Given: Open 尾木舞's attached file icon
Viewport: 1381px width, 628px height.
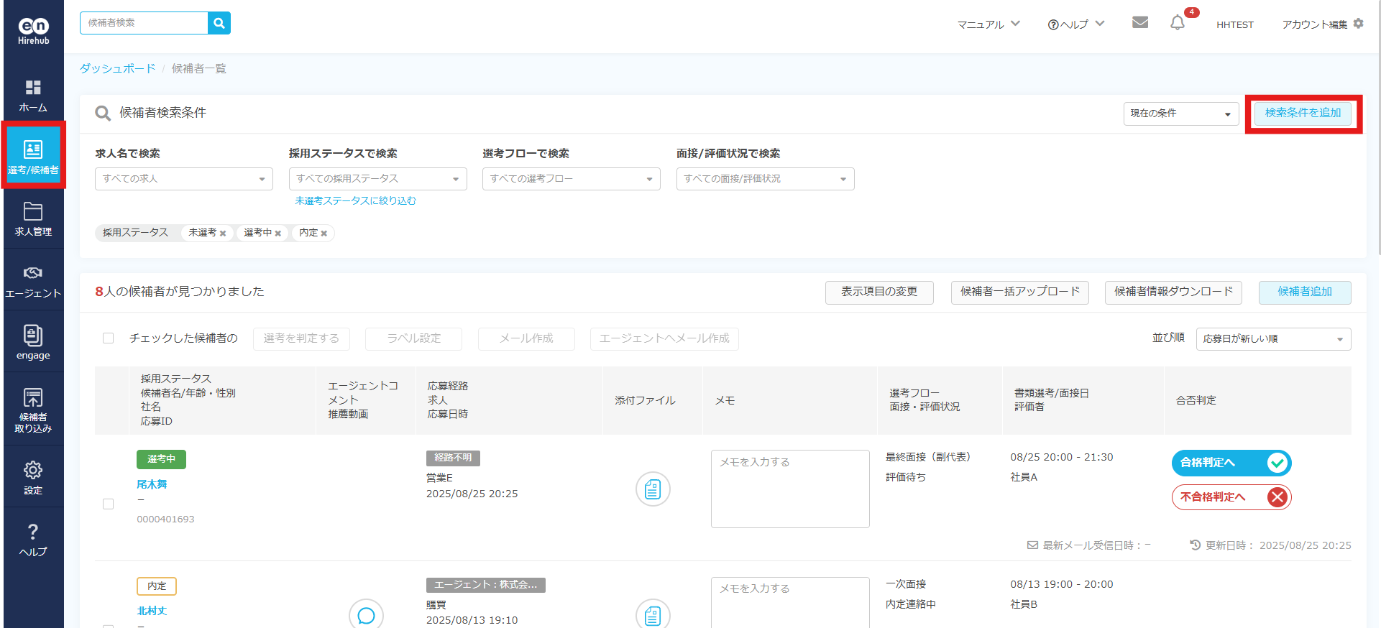Looking at the screenshot, I should tap(652, 489).
